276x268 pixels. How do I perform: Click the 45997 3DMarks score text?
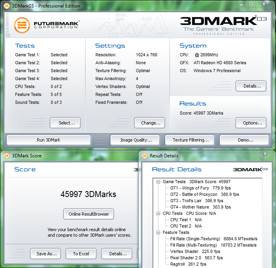[88, 194]
